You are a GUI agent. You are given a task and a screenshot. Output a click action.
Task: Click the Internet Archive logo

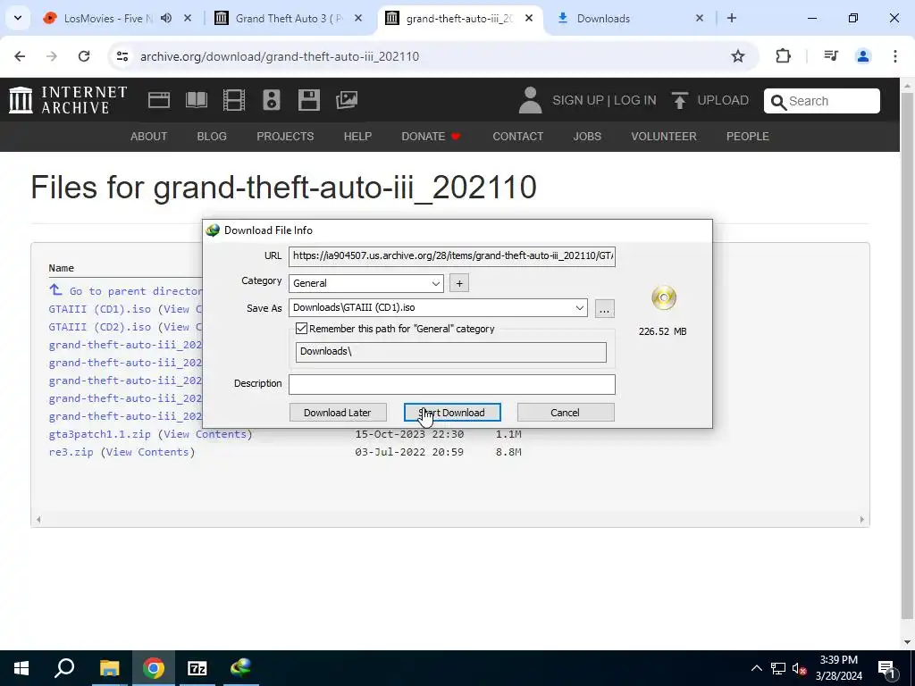point(68,100)
